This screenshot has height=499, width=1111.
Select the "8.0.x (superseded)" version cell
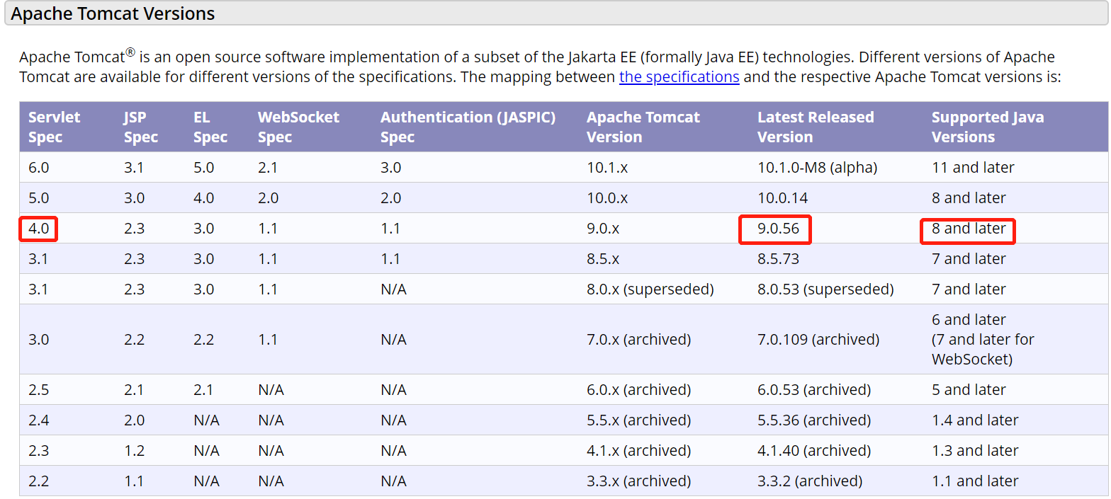(650, 289)
